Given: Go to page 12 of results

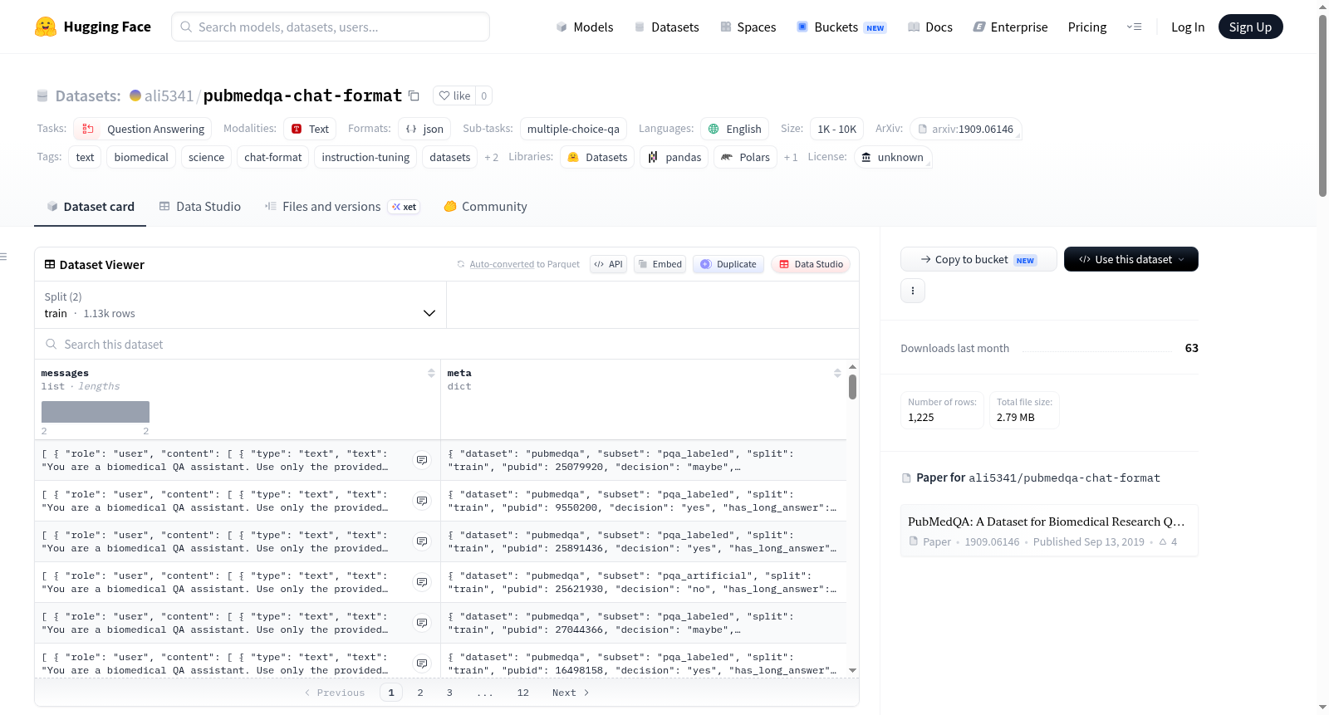Looking at the screenshot, I should (x=522, y=693).
